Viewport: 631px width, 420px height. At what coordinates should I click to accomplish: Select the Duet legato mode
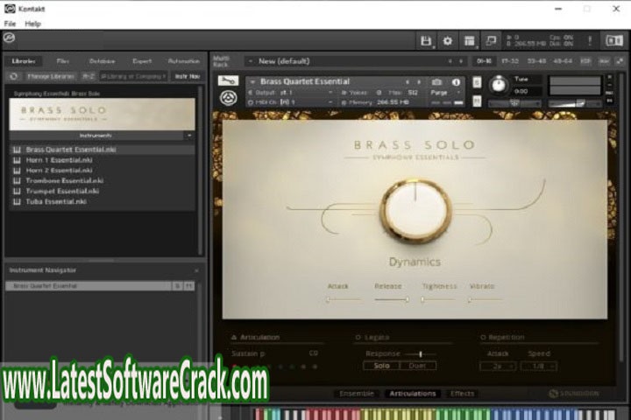click(x=417, y=366)
